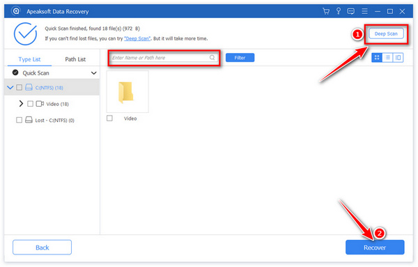418x267 pixels.
Task: Check the Video (18) tree checkbox
Action: [x=31, y=103]
